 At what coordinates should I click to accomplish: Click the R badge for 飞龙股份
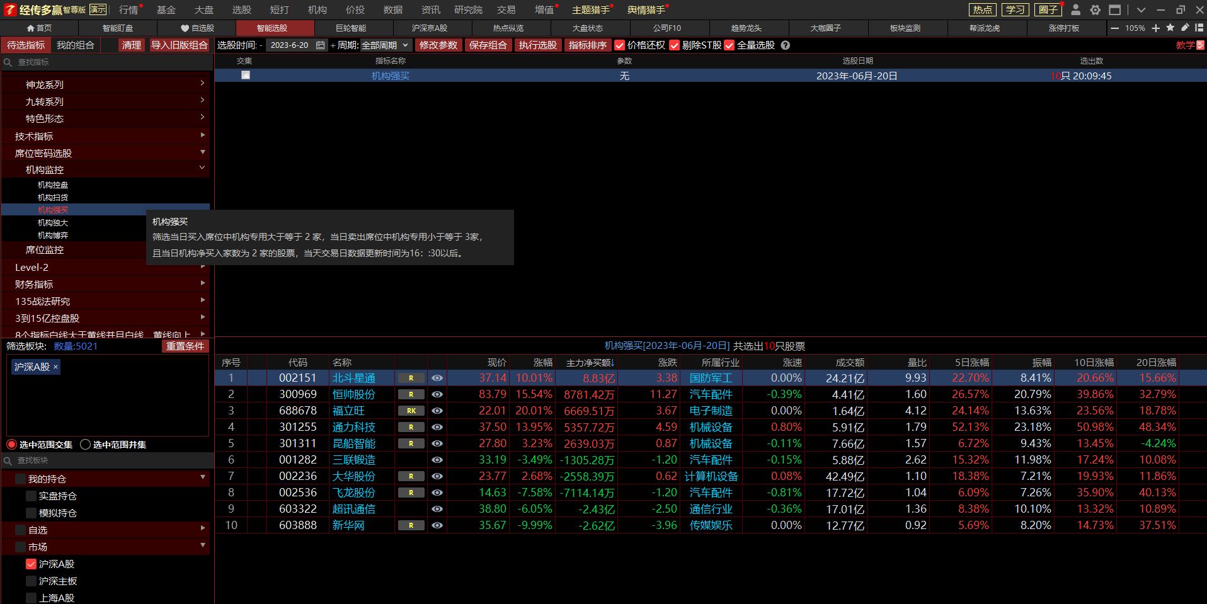point(411,493)
